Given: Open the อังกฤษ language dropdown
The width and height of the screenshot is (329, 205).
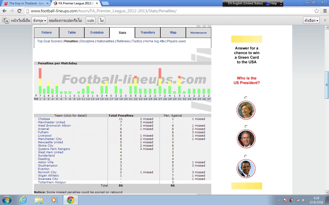Looking at the screenshot, I should 40,20.
